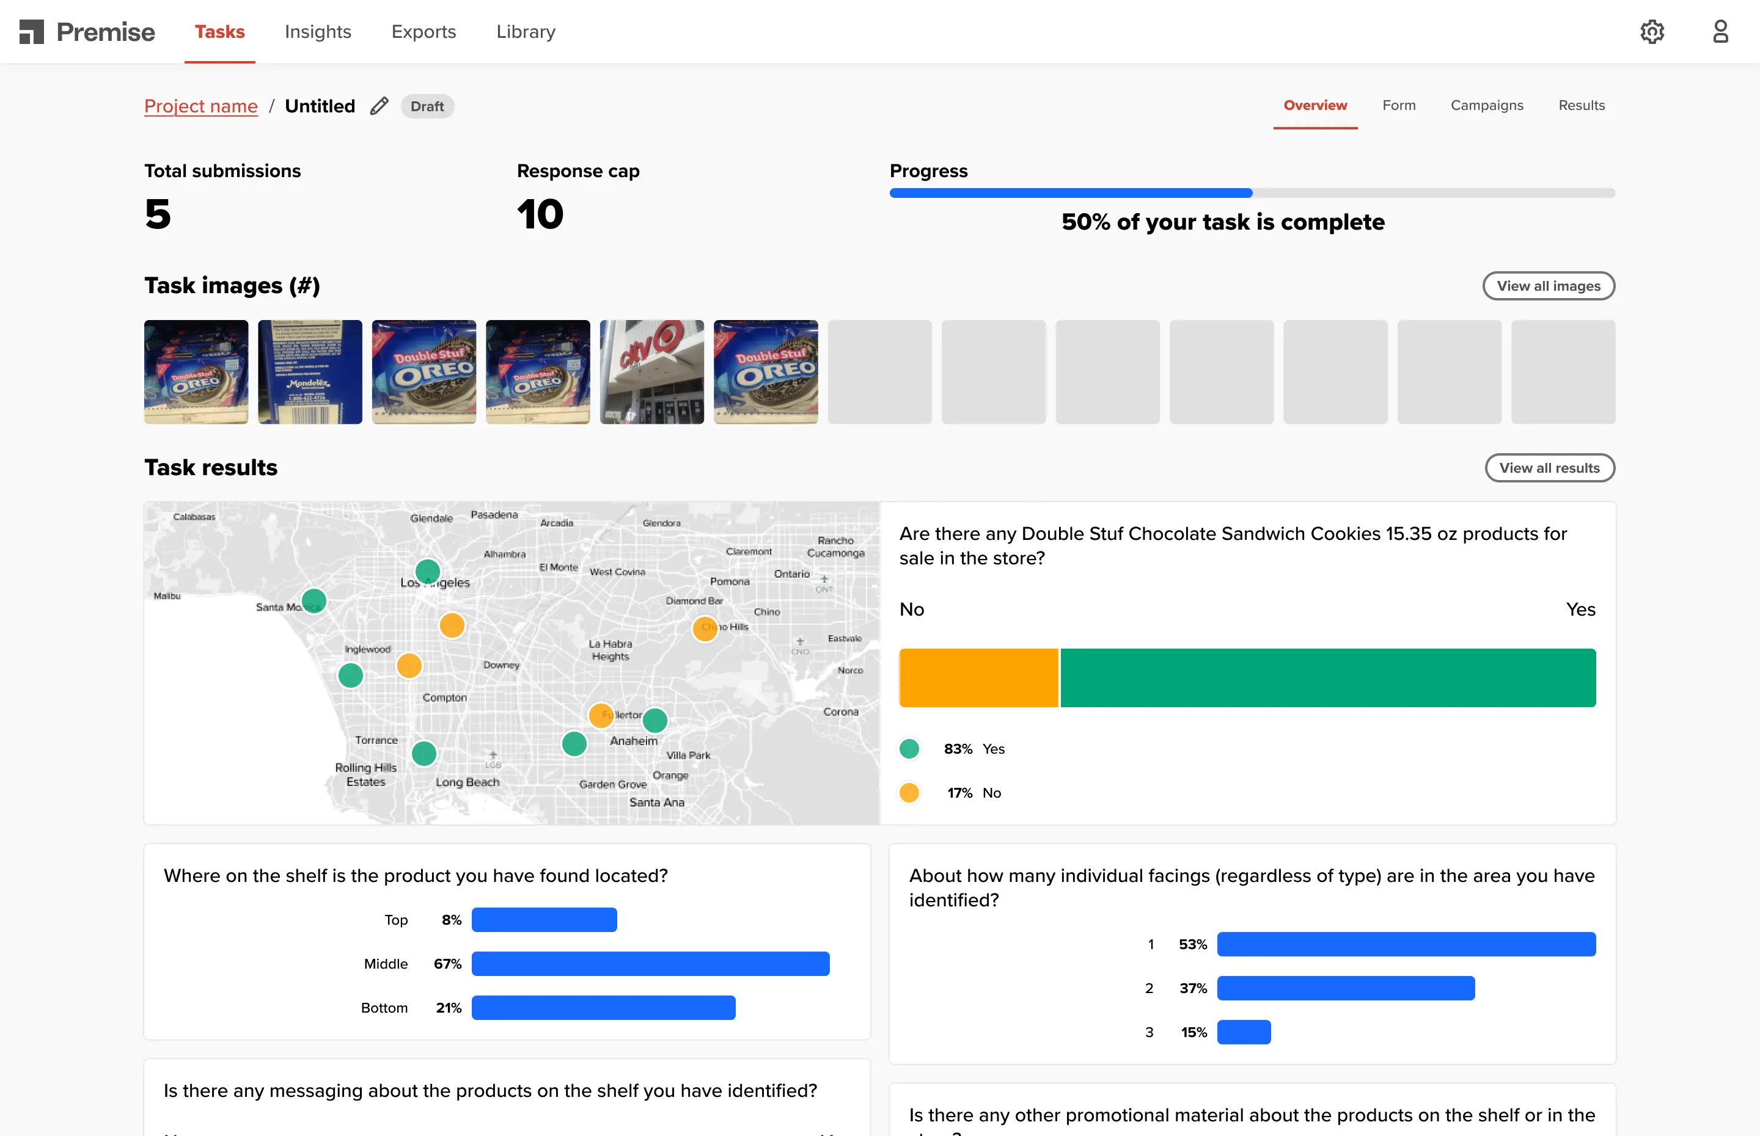Click the green Yes legend dot

(x=909, y=748)
